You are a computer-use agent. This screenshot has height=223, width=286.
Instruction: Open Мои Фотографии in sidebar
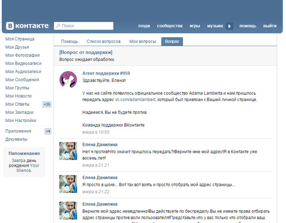pyautogui.click(x=22, y=55)
